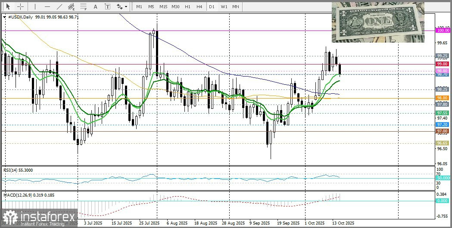
Task: Select the trendline drawing tool
Action: click(x=59, y=7)
